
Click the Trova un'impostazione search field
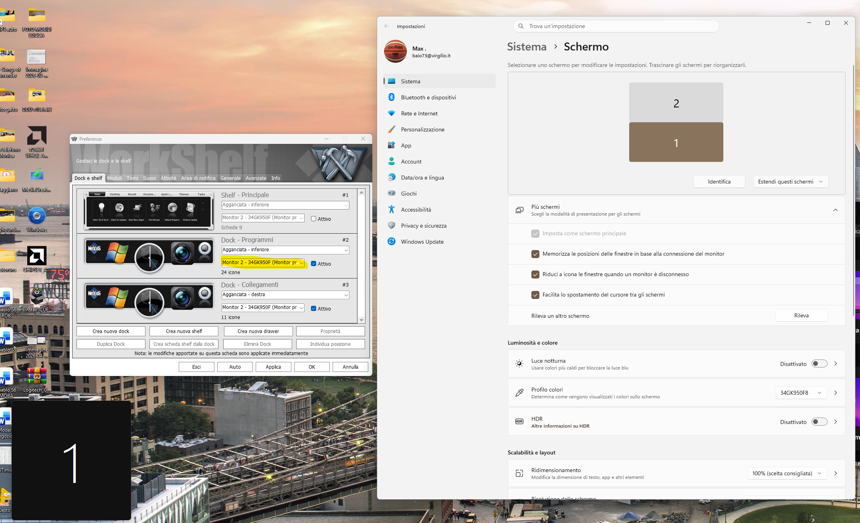tap(616, 26)
